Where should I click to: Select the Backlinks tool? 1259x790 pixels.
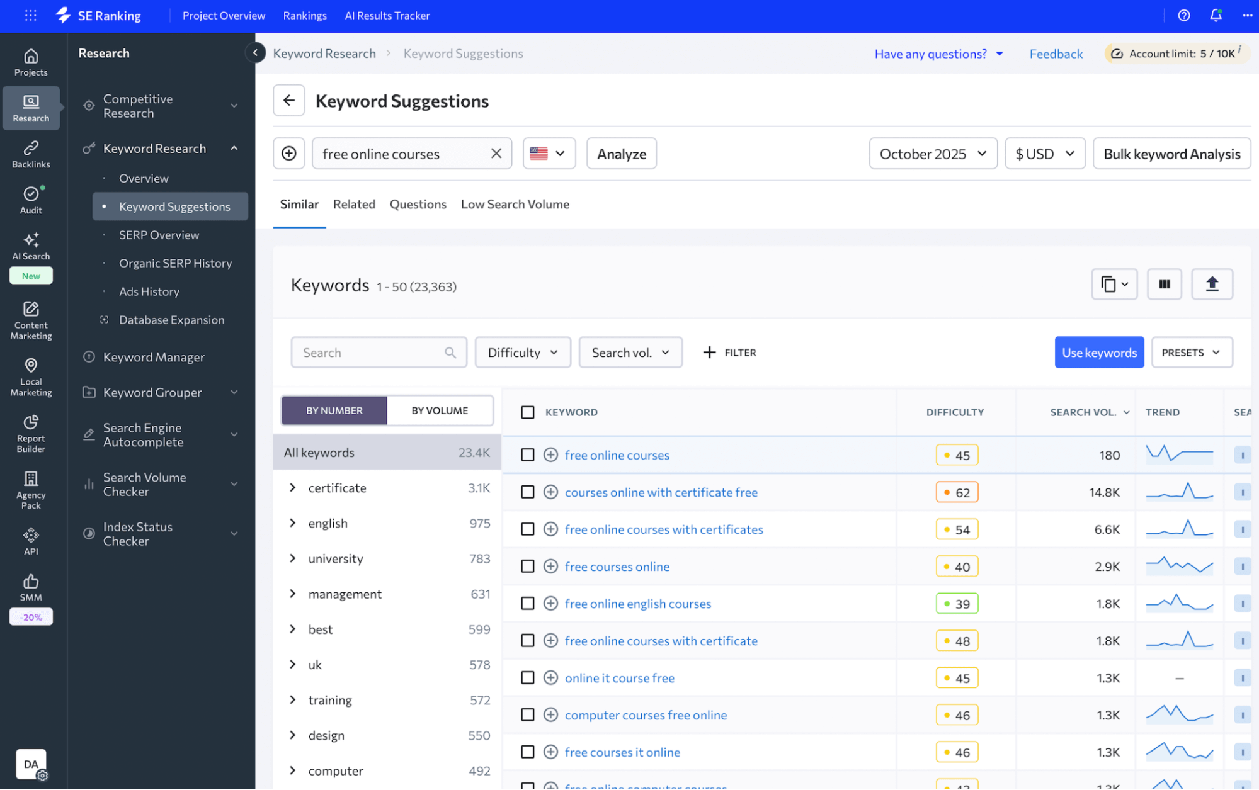30,154
